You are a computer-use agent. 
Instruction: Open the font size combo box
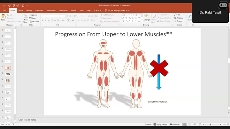(62, 16)
